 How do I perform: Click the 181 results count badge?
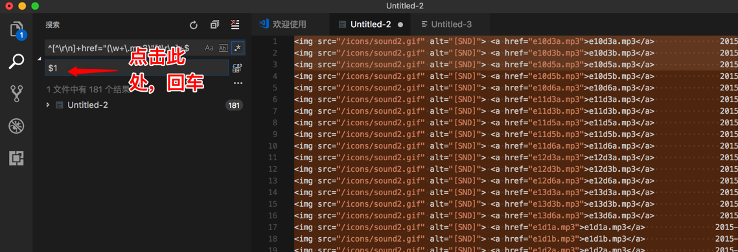coord(234,105)
